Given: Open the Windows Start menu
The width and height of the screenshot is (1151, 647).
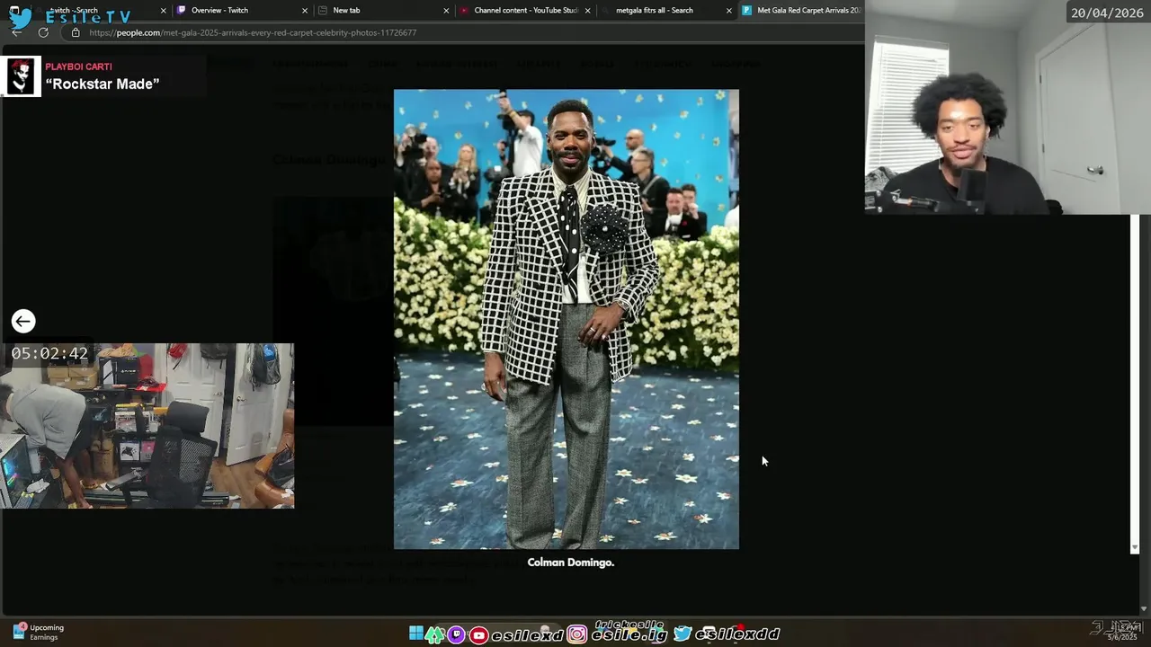Looking at the screenshot, I should pos(416,634).
